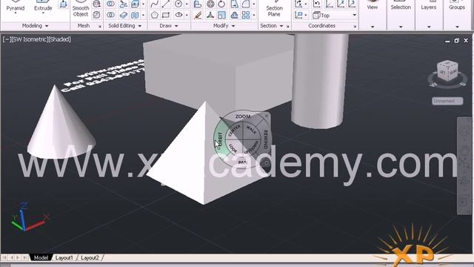
Task: Switch to the Model tab
Action: click(41, 257)
